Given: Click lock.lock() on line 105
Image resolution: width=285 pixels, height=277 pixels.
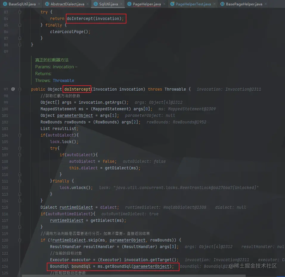Looking at the screenshot, I should [x=63, y=142].
